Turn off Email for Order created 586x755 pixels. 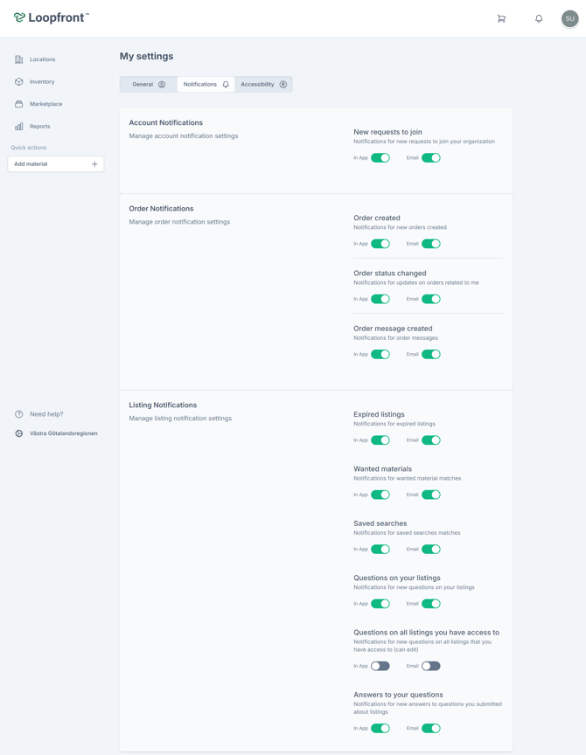coord(431,244)
